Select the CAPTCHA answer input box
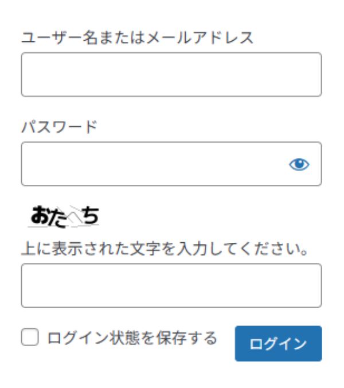This screenshot has height=388, width=344. pos(171,286)
